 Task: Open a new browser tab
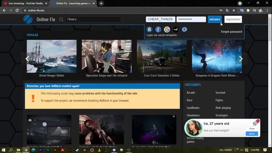point(101,3)
